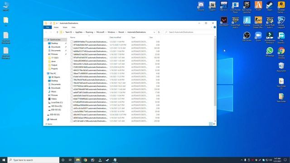
Task: Click the File Explorer taskbar button
Action: point(77,160)
